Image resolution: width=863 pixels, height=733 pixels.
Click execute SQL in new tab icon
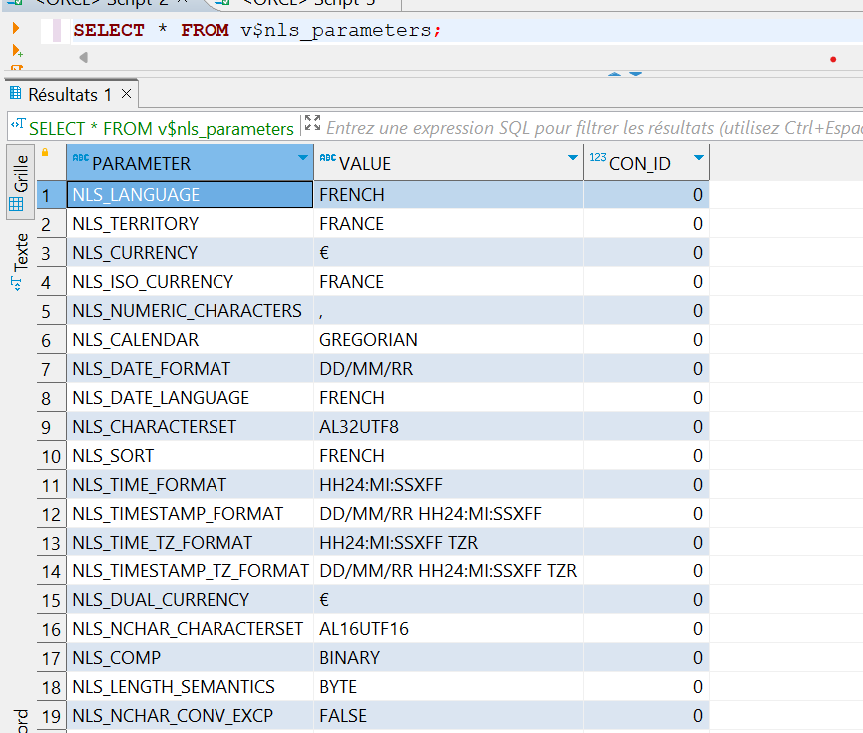(x=15, y=50)
